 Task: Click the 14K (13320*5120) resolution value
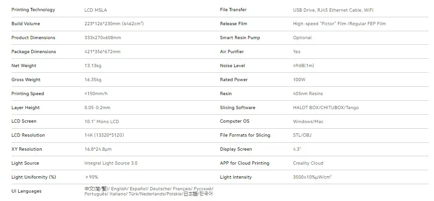104,135
